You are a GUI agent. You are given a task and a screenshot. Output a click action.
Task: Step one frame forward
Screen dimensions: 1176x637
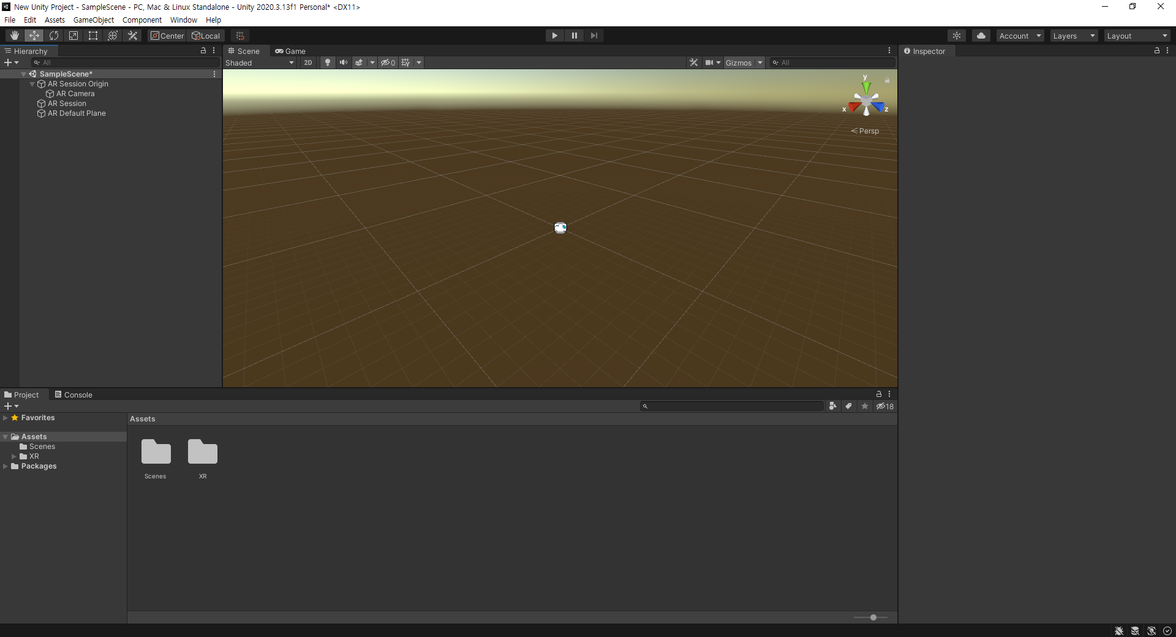594,36
